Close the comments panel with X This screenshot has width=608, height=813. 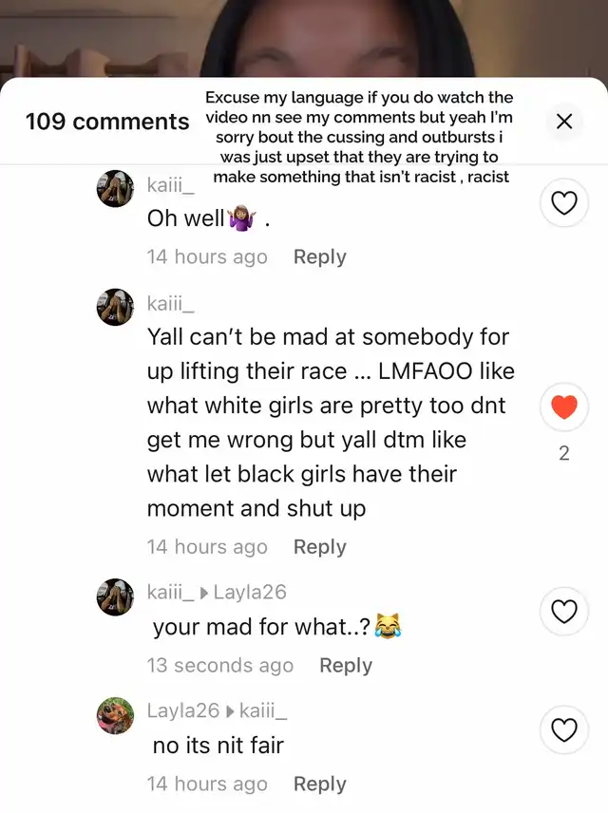(564, 122)
